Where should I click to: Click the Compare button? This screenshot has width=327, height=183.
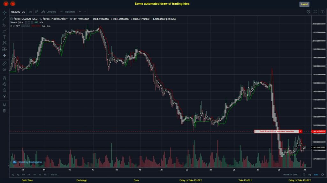[49, 12]
